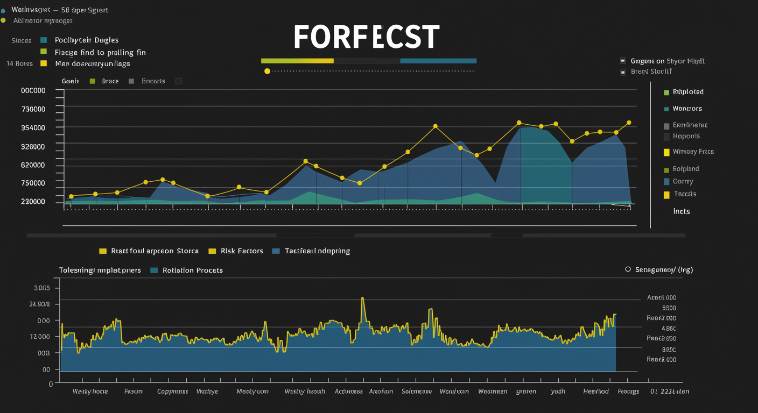Click the yellow slider handle under FORFECST
758x413 pixels.
[267, 71]
